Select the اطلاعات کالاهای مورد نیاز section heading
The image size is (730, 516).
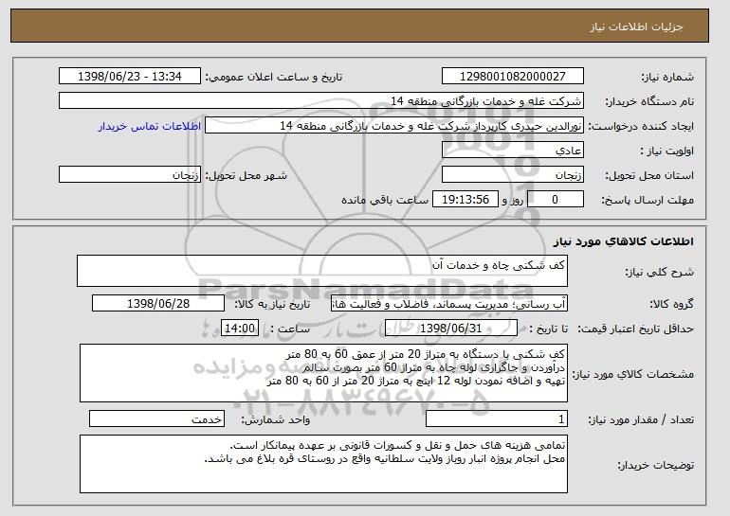pos(624,241)
